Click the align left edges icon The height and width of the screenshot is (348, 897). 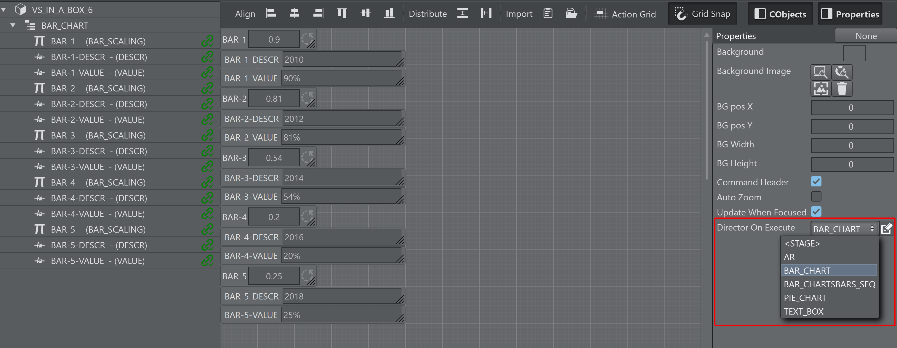[x=271, y=14]
